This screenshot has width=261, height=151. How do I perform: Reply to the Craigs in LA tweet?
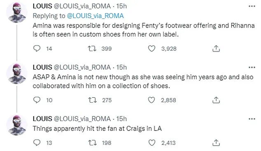click(x=37, y=142)
